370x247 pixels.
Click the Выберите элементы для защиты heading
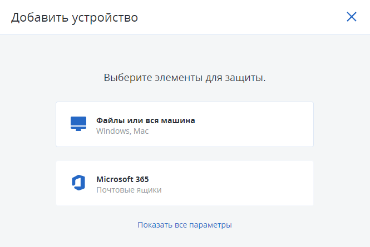pos(185,78)
